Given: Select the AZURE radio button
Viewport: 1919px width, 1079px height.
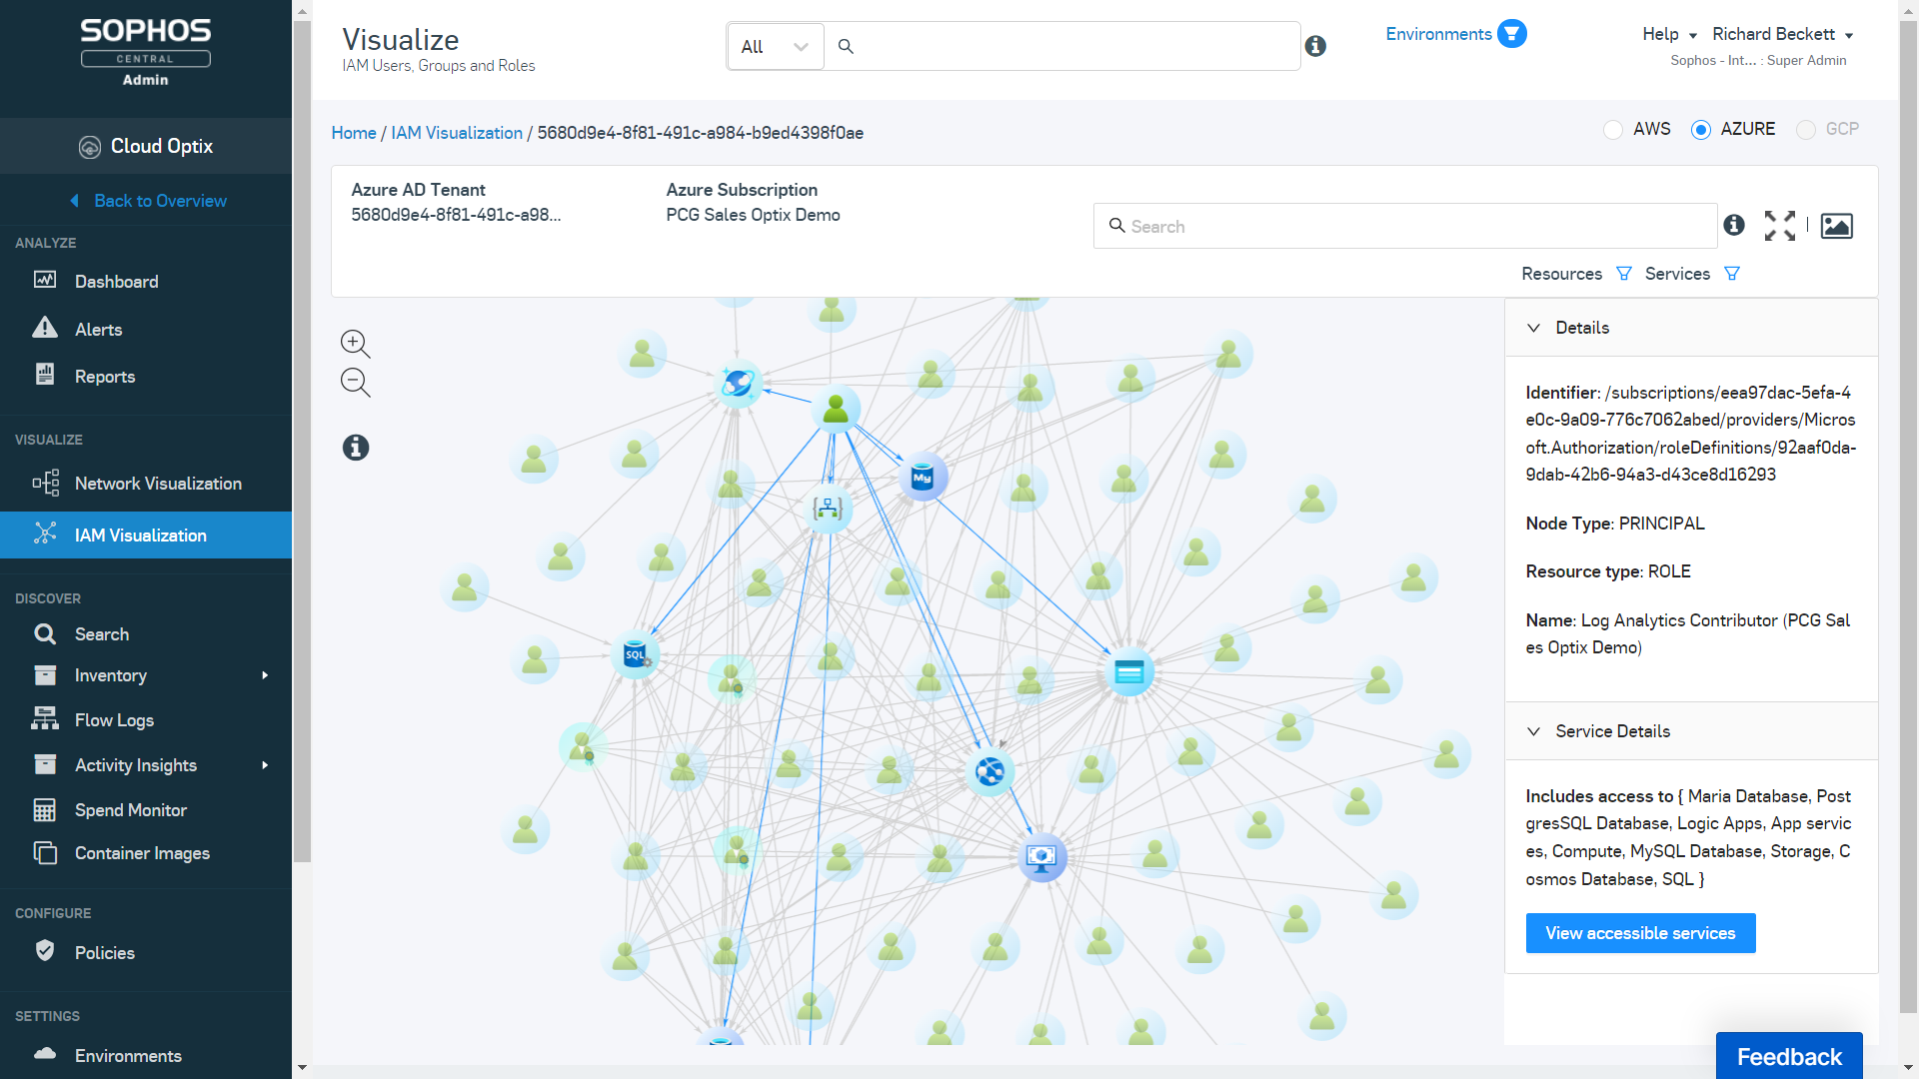Looking at the screenshot, I should click(1700, 130).
